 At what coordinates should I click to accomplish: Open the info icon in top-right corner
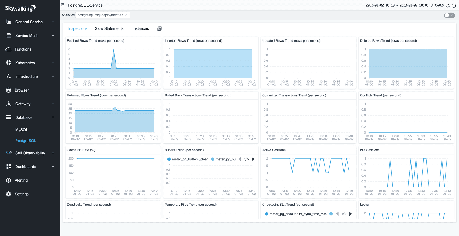coord(454,5)
